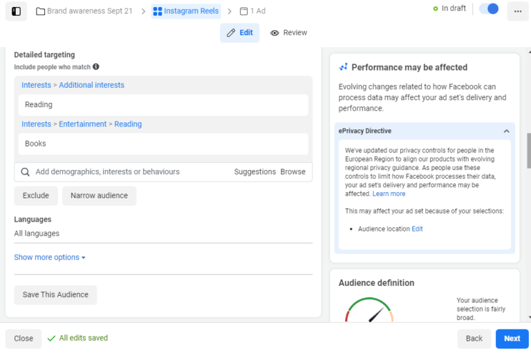Click Save This Audience button
This screenshot has height=353, width=531.
click(x=55, y=295)
